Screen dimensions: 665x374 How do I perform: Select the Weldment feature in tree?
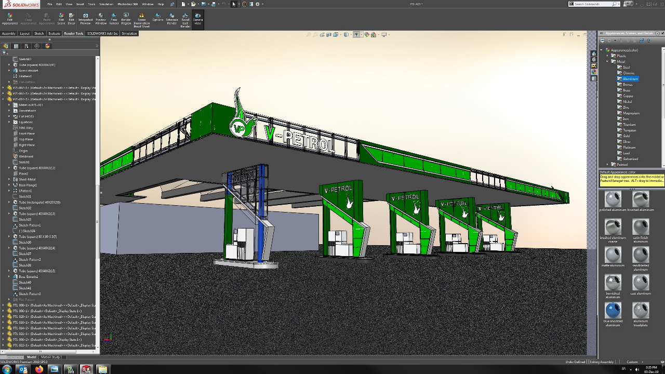pos(26,156)
